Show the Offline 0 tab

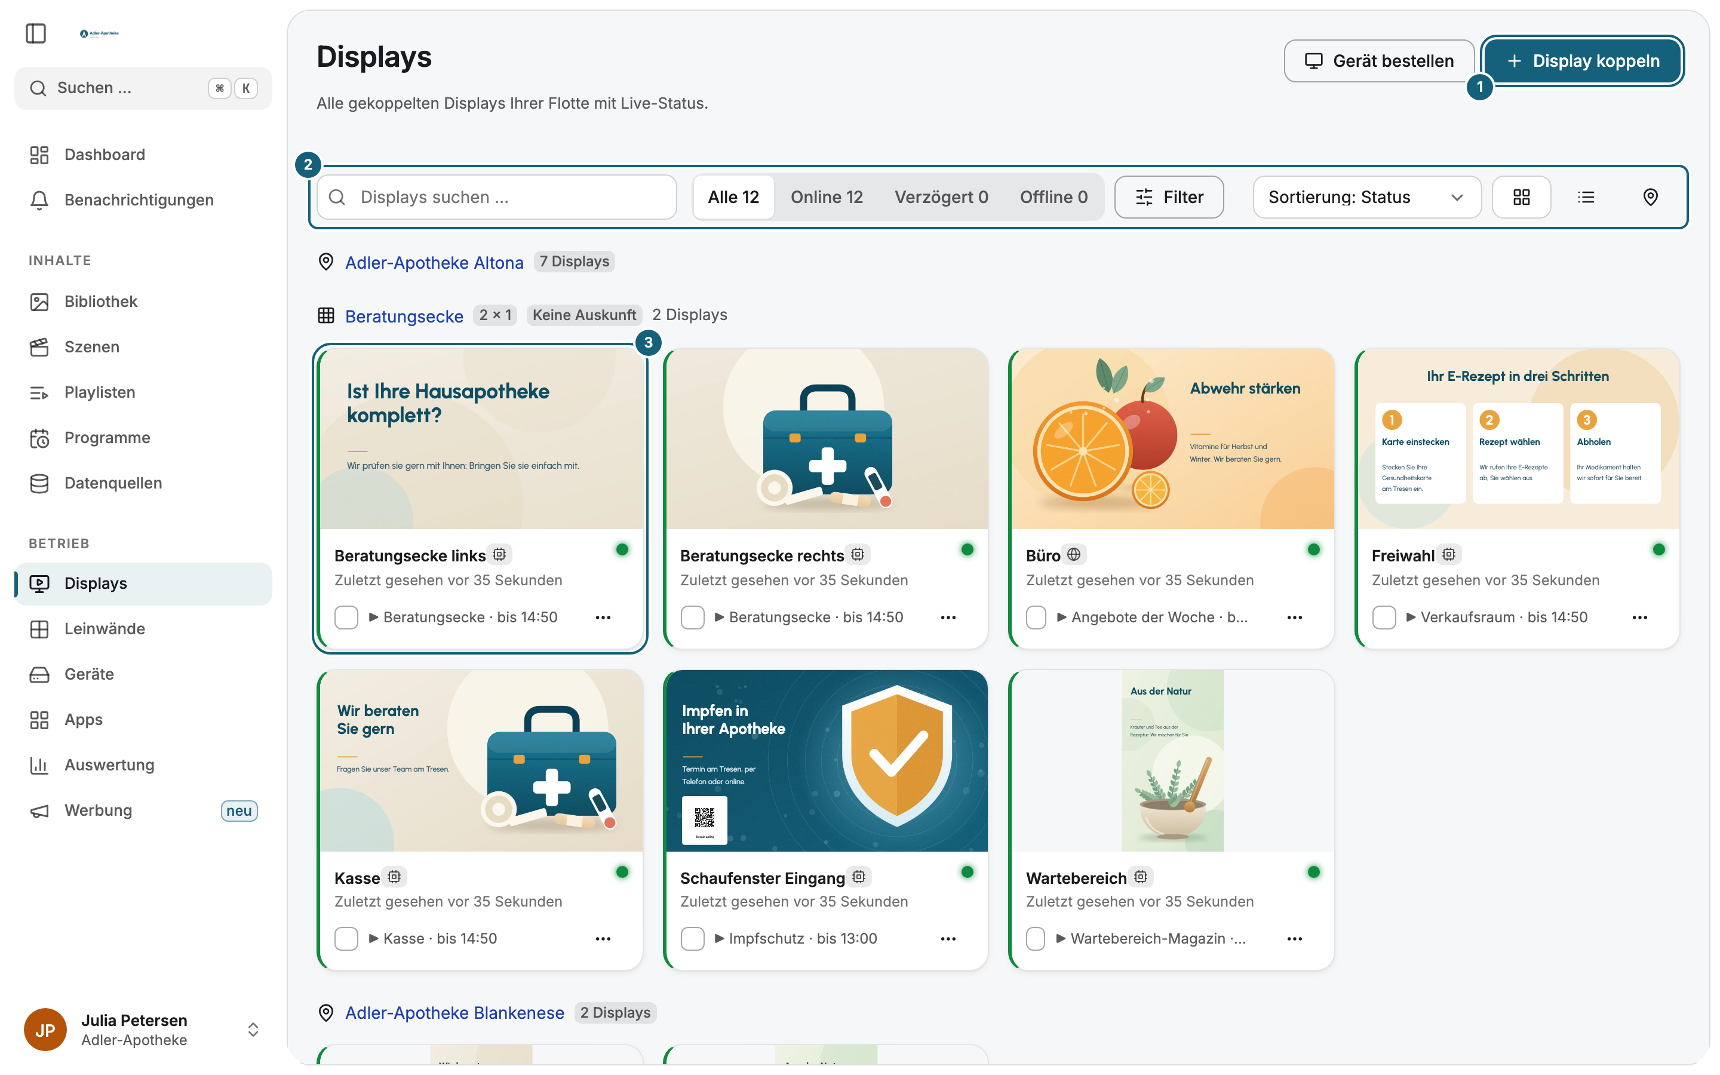(1053, 197)
